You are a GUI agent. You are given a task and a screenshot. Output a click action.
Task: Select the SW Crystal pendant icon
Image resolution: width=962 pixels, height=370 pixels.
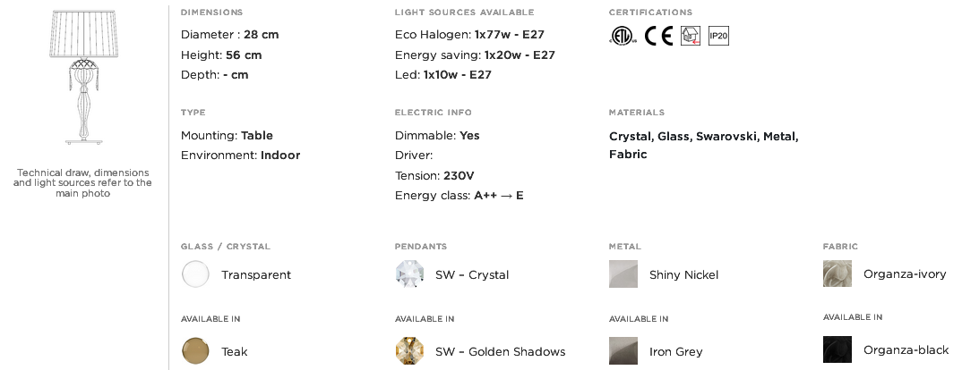click(409, 273)
